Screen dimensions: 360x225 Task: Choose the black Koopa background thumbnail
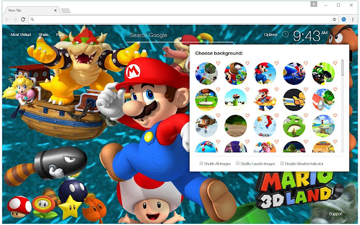tap(294, 100)
